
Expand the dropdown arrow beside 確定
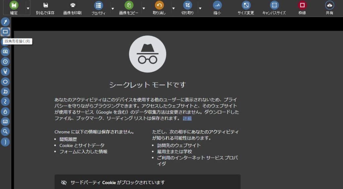28,8
